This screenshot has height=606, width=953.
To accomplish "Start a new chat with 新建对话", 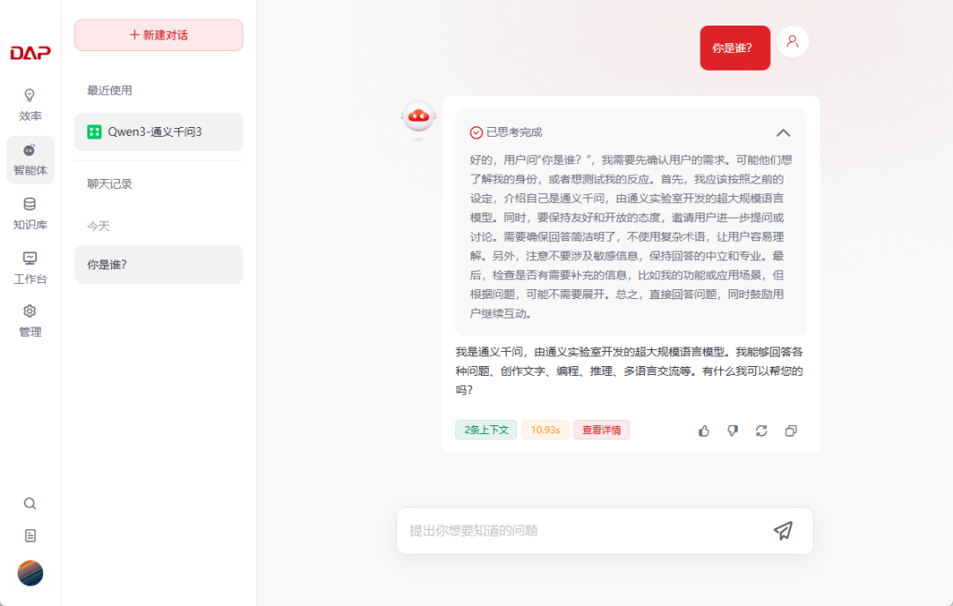I will (x=159, y=35).
